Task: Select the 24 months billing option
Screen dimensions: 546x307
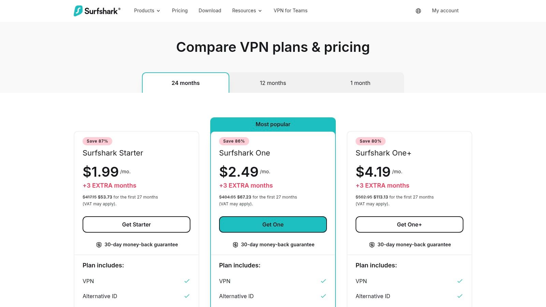Action: [x=185, y=83]
